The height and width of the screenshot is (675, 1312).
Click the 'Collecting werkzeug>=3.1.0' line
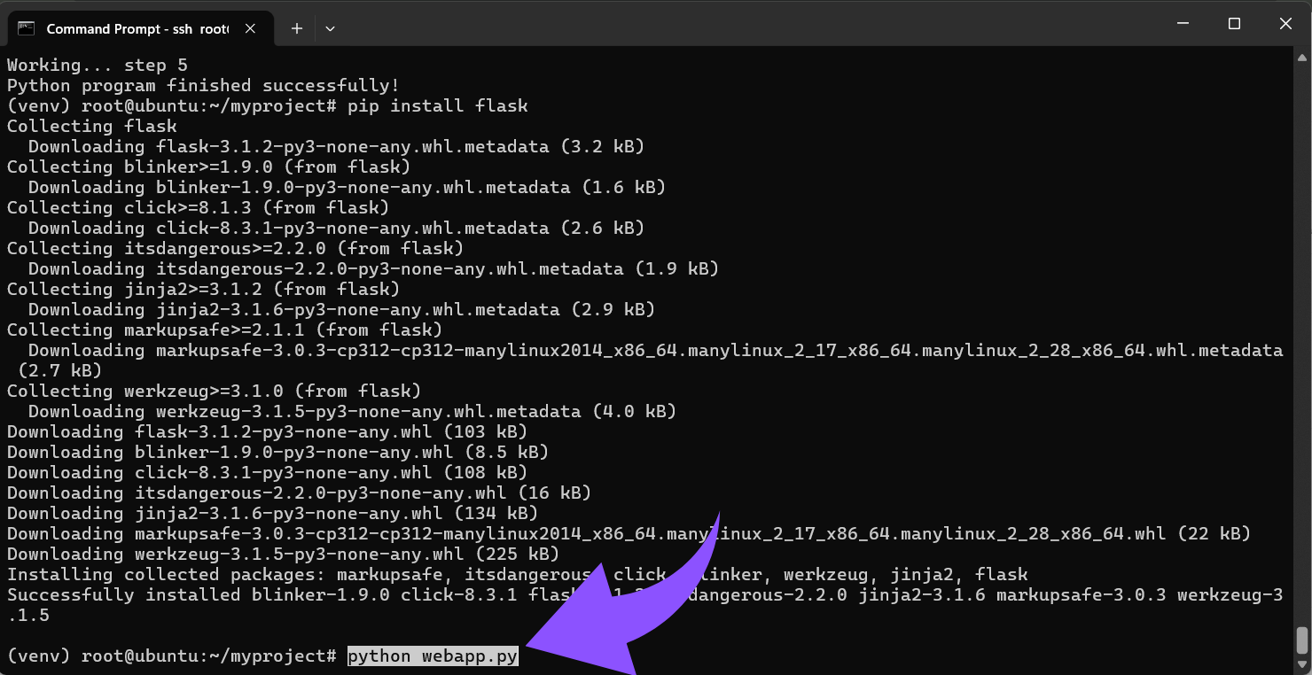point(214,392)
